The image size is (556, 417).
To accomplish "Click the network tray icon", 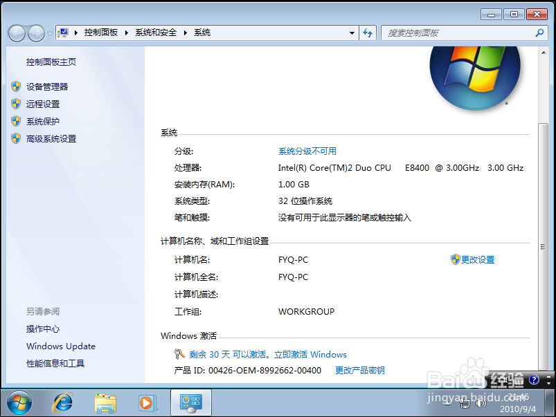I will (464, 403).
